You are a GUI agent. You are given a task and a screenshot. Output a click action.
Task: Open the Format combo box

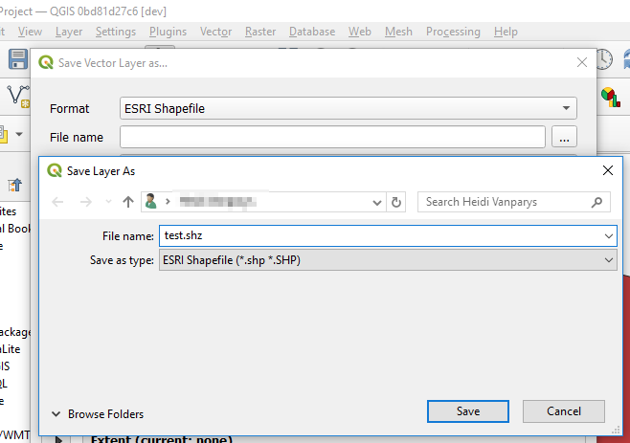coord(348,108)
